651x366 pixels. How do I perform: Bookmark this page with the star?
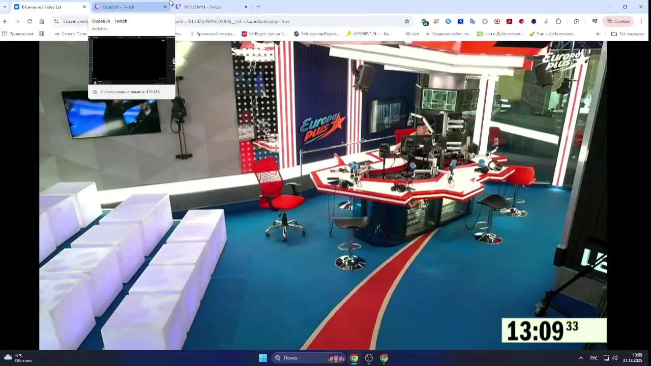point(407,21)
